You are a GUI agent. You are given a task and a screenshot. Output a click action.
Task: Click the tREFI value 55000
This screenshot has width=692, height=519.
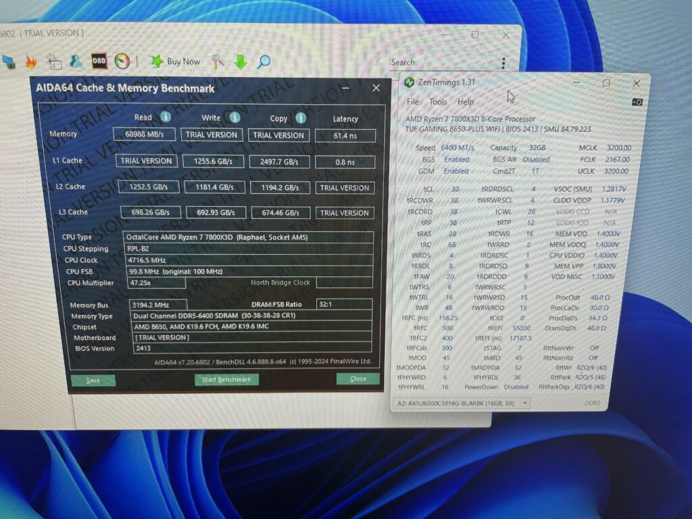(521, 328)
